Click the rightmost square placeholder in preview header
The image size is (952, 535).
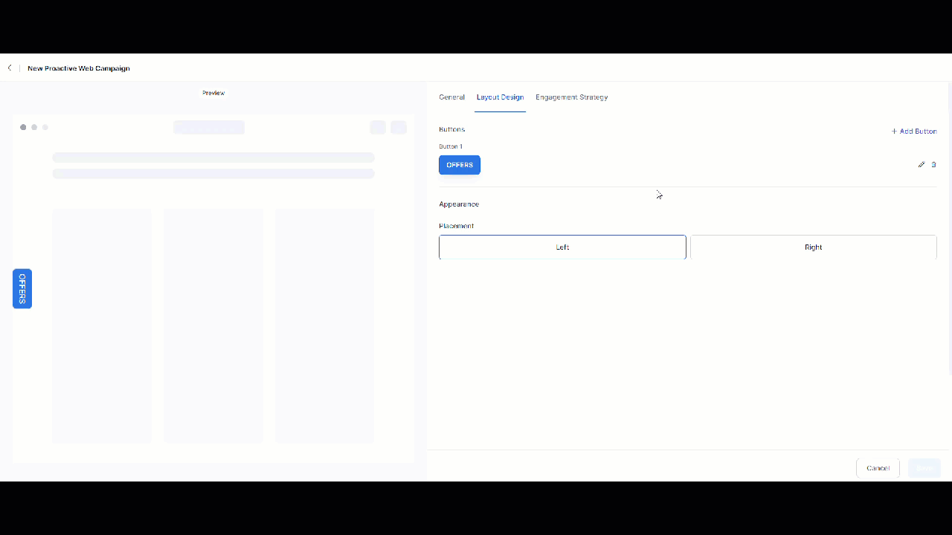pyautogui.click(x=399, y=127)
